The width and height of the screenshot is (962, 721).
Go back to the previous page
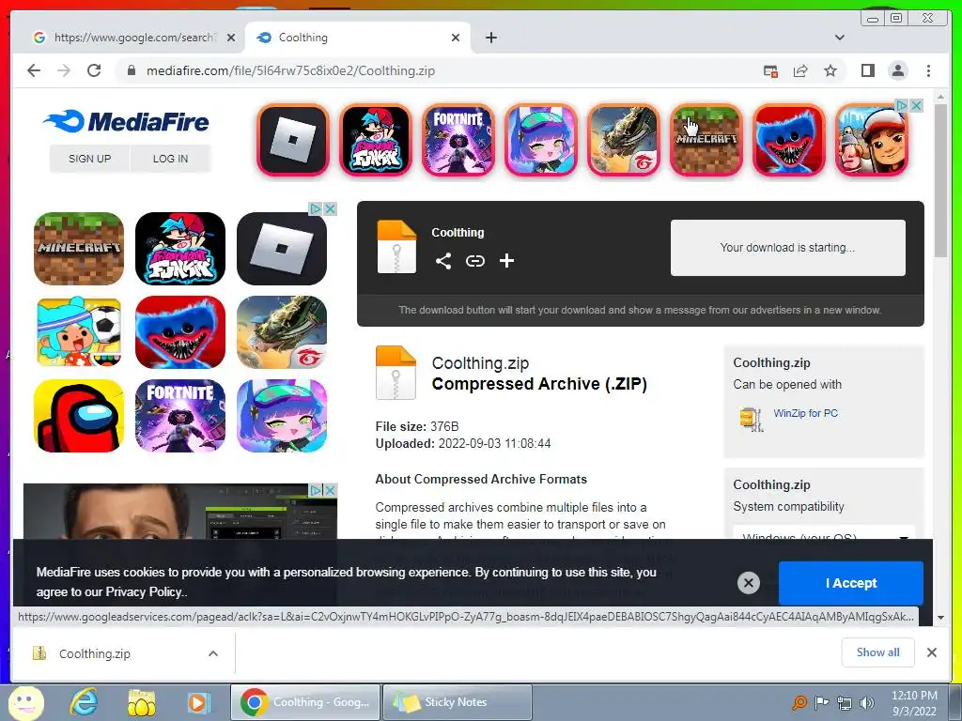pyautogui.click(x=34, y=70)
